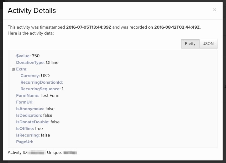Click the PageUrl key
Viewport: 226px width, 163px height.
click(24, 142)
